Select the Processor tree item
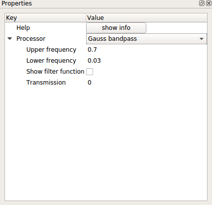Image resolution: width=212 pixels, height=205 pixels. pyautogui.click(x=31, y=39)
